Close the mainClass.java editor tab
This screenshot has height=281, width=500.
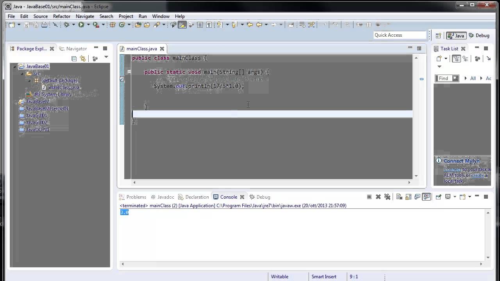point(162,49)
